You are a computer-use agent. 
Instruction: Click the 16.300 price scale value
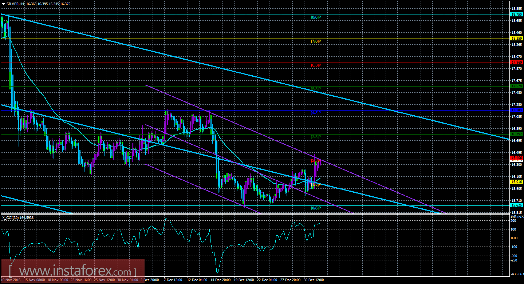coord(517,164)
